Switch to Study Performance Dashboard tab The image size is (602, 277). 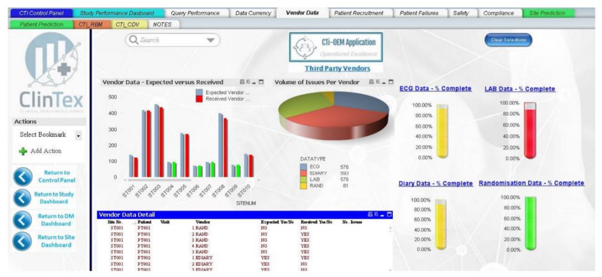117,13
